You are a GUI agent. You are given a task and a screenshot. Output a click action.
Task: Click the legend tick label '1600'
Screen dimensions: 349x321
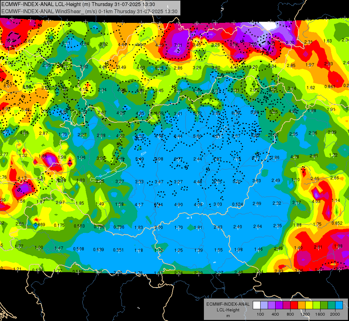320,314
